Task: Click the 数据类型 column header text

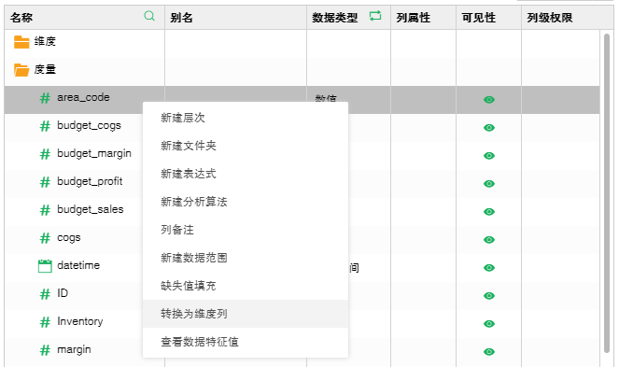Action: click(x=335, y=18)
